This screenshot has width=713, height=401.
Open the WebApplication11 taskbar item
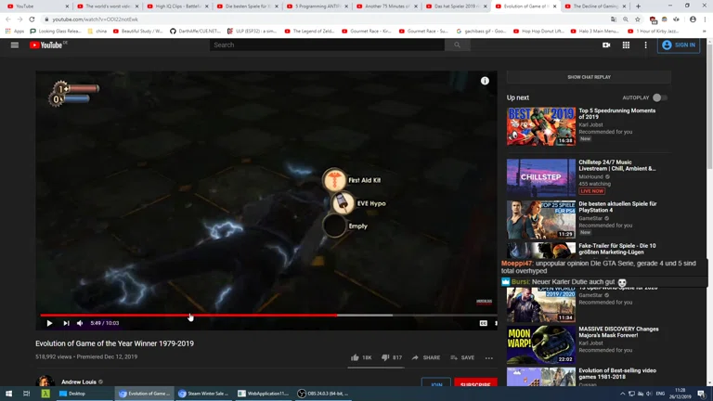tap(264, 394)
